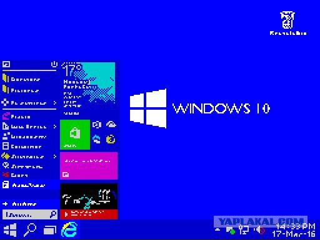Launch the entry with the calculator icon
Viewport: 320px width, 240px height.
22,146
